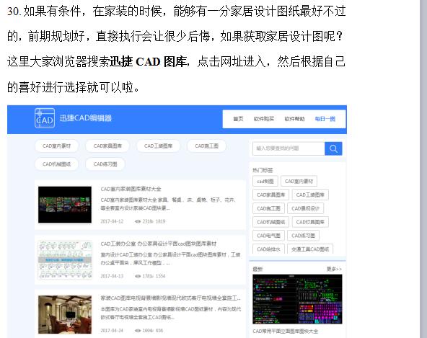Screen dimensions: 427x338
Task: Click the office layout thumbnail of CAD工装办公室
Action: pos(65,259)
